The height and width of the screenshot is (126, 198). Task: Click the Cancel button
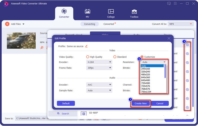click(160, 103)
